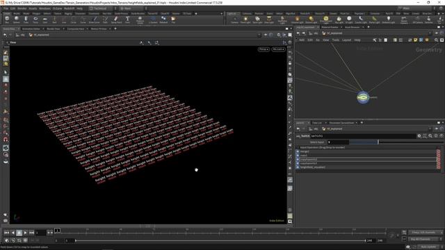Viewport: 445px width, 250px height.
Task: Add a Camera from the lights shelf
Action: pyautogui.click(x=235, y=20)
